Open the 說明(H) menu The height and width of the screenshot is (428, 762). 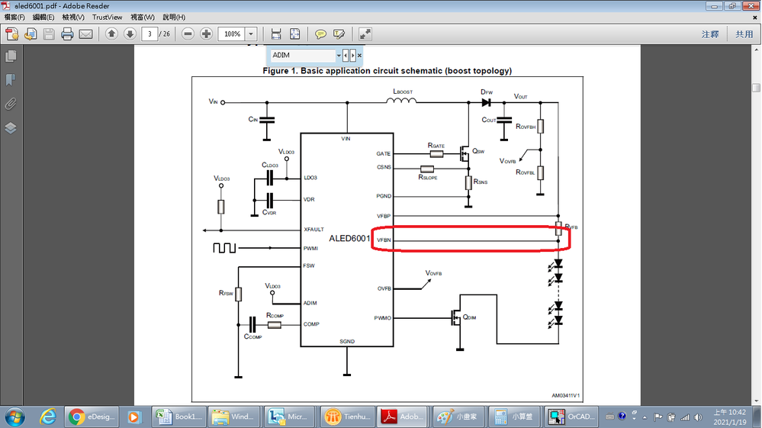tap(173, 17)
